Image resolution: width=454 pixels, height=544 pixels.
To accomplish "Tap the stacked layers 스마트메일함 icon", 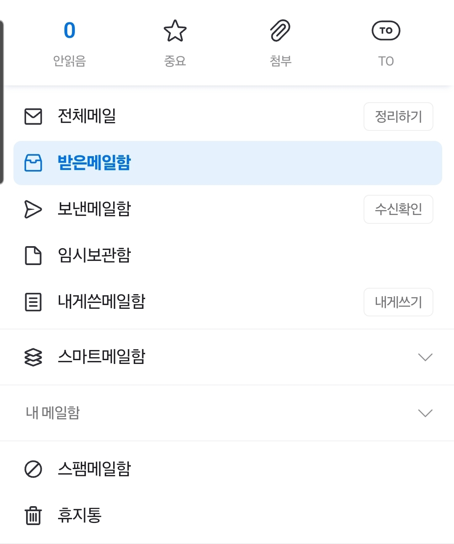I will (33, 357).
